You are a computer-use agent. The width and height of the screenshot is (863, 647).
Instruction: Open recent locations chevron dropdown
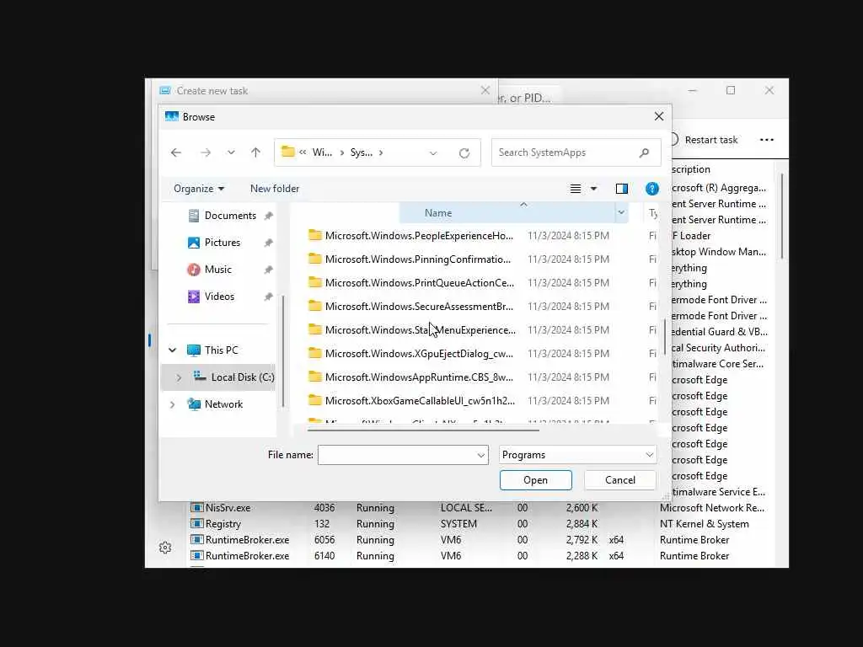point(231,152)
